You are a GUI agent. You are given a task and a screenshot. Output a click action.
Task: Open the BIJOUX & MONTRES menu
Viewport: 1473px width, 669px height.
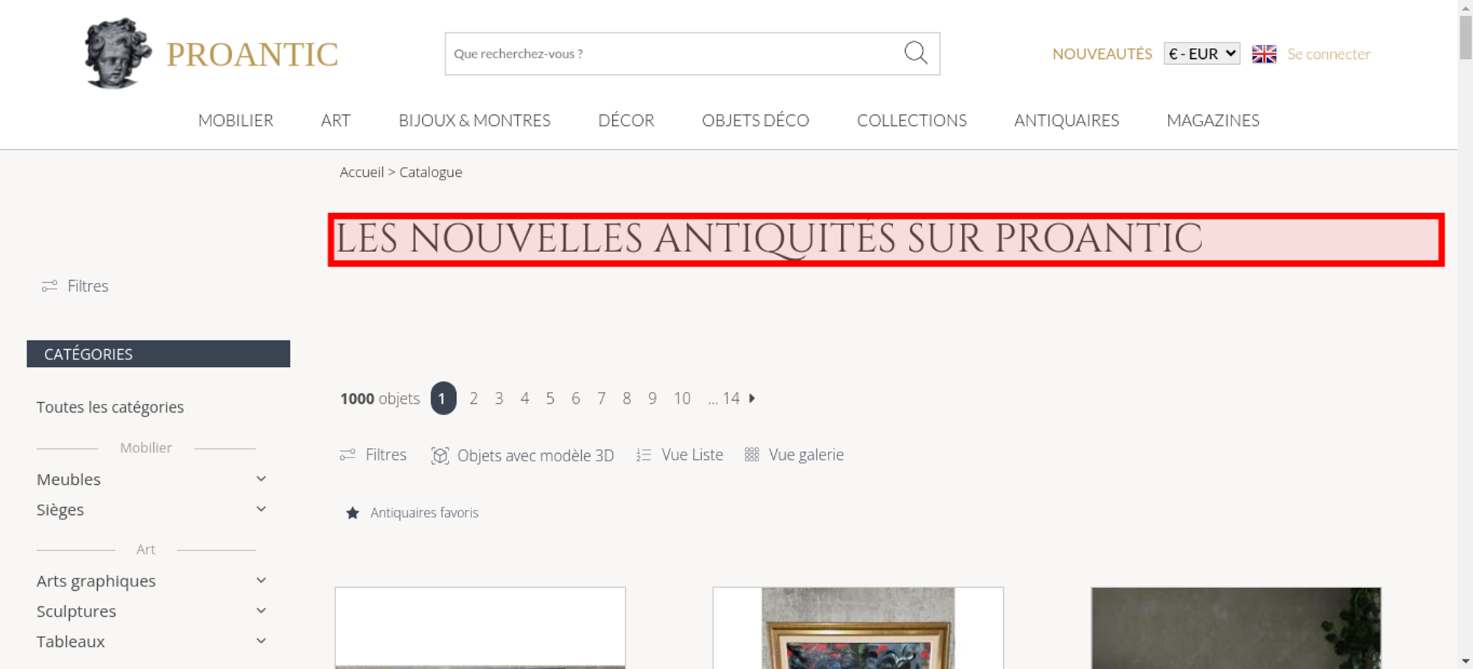474,120
